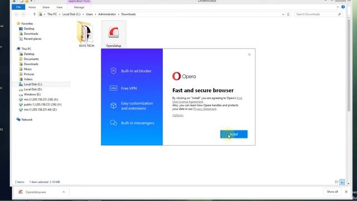The height and width of the screenshot is (201, 357).
Task: Click the Opera logo in installer
Action: (x=184, y=76)
